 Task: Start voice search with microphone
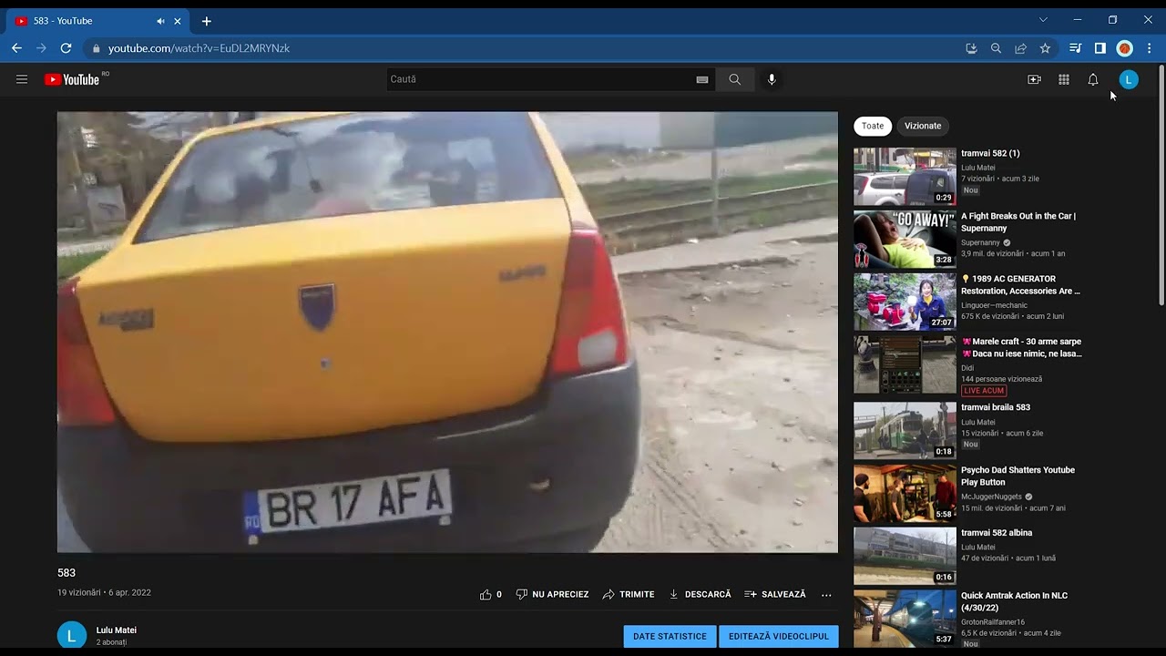pos(772,79)
